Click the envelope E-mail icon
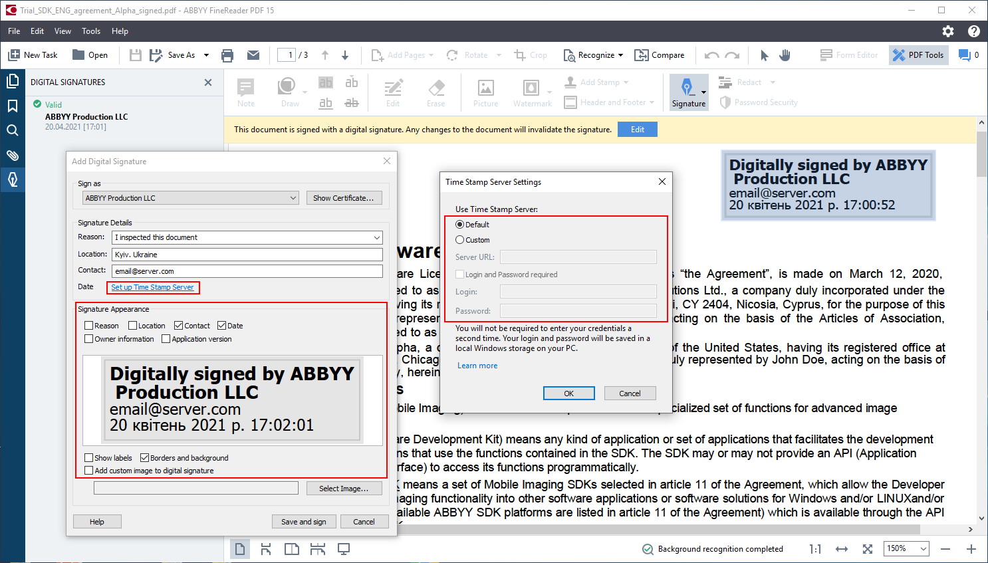The image size is (988, 563). tap(253, 55)
